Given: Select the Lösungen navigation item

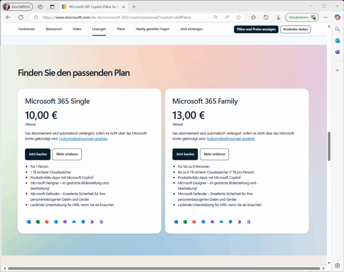Looking at the screenshot, I should (x=99, y=29).
